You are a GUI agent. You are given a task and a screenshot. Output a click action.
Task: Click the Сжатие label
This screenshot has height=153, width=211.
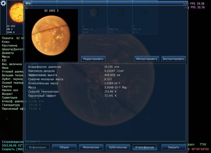click(x=7, y=86)
